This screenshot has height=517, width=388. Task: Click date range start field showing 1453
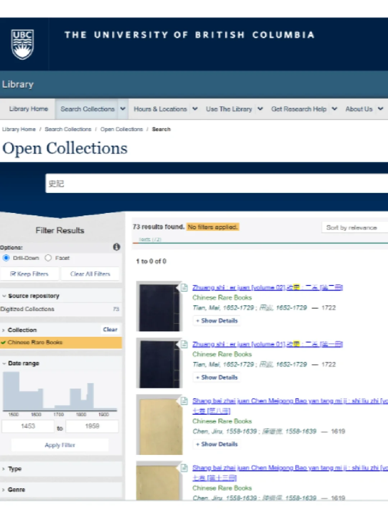tap(28, 426)
